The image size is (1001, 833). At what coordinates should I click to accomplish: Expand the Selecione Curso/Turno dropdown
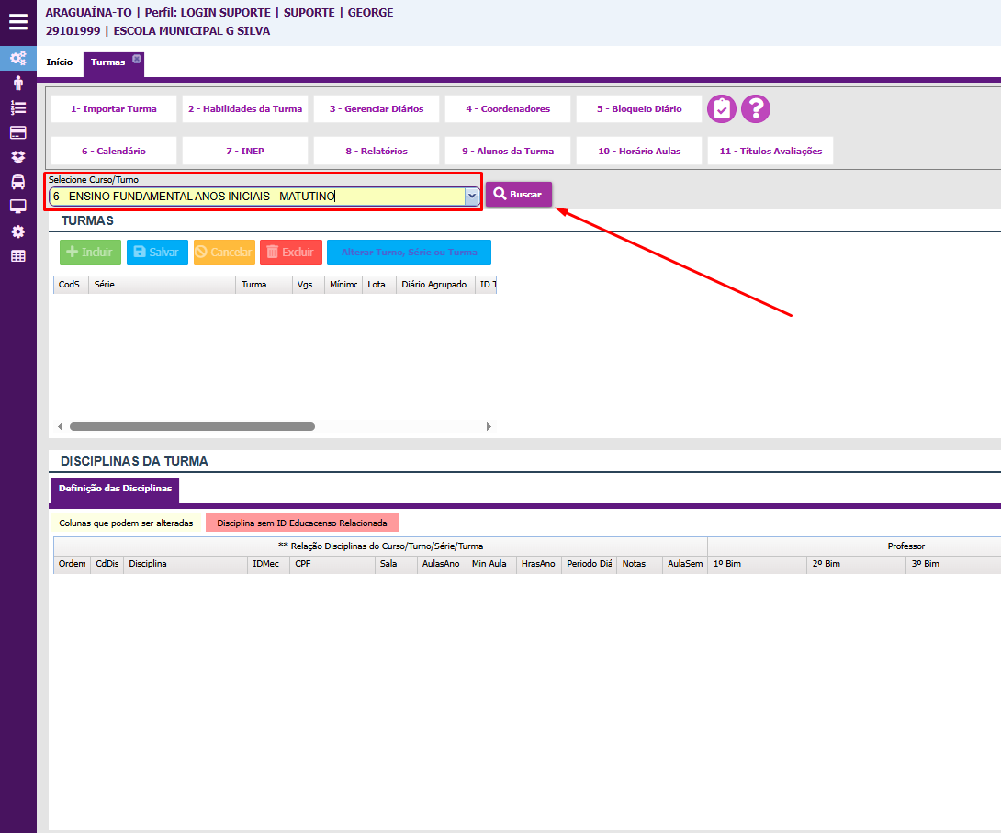point(471,196)
